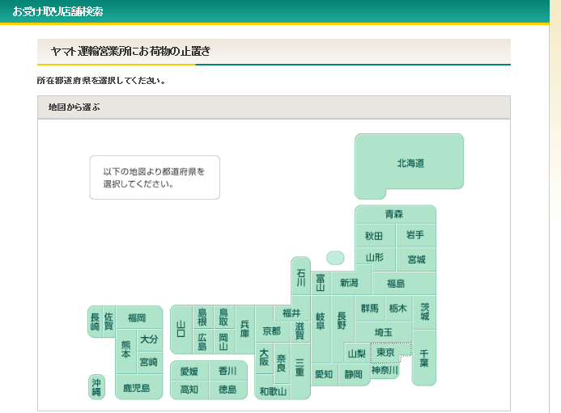Image resolution: width=561 pixels, height=413 pixels.
Task: Choose 高知 prefecture
Action: (189, 390)
